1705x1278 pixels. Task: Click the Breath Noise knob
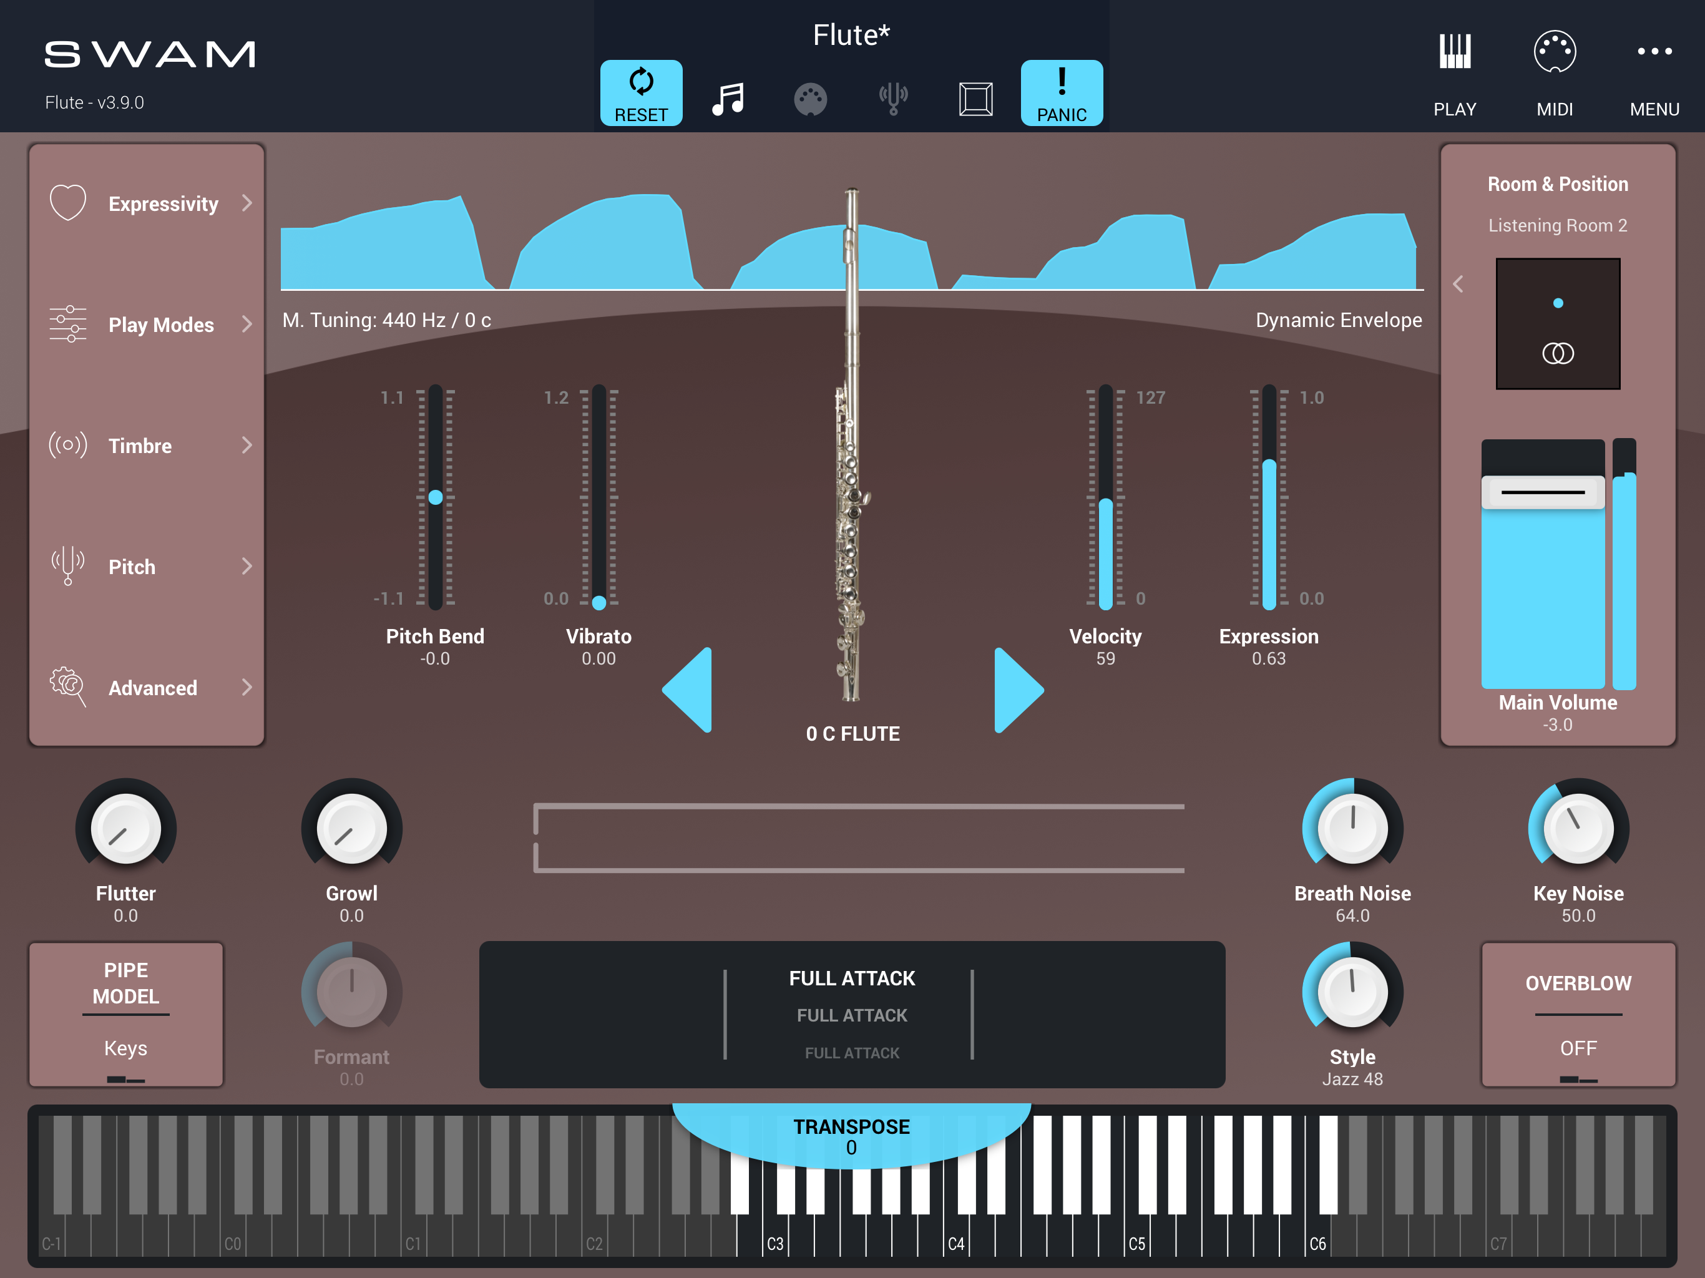click(x=1352, y=828)
